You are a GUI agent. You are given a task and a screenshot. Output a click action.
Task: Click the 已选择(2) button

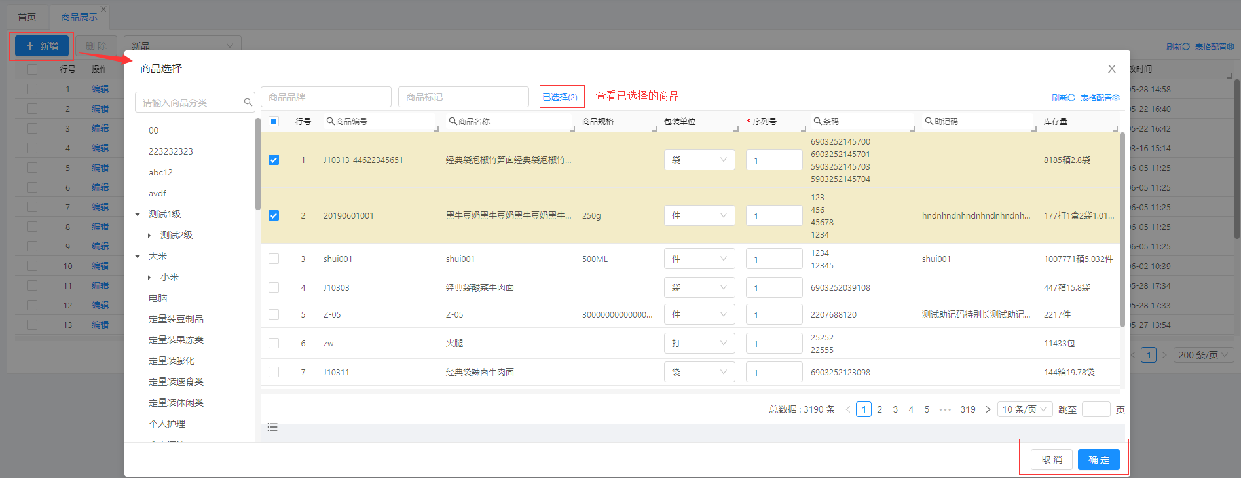click(x=560, y=97)
